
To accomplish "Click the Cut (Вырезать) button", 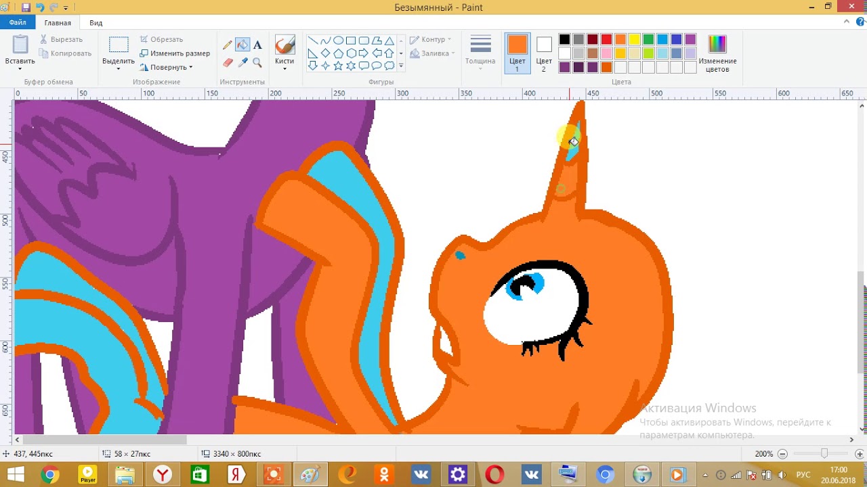I will click(61, 39).
